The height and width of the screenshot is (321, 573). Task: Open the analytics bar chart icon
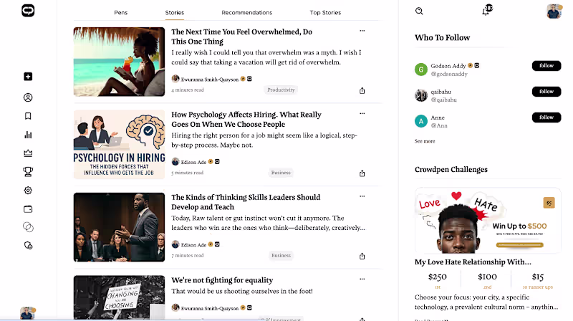[28, 135]
